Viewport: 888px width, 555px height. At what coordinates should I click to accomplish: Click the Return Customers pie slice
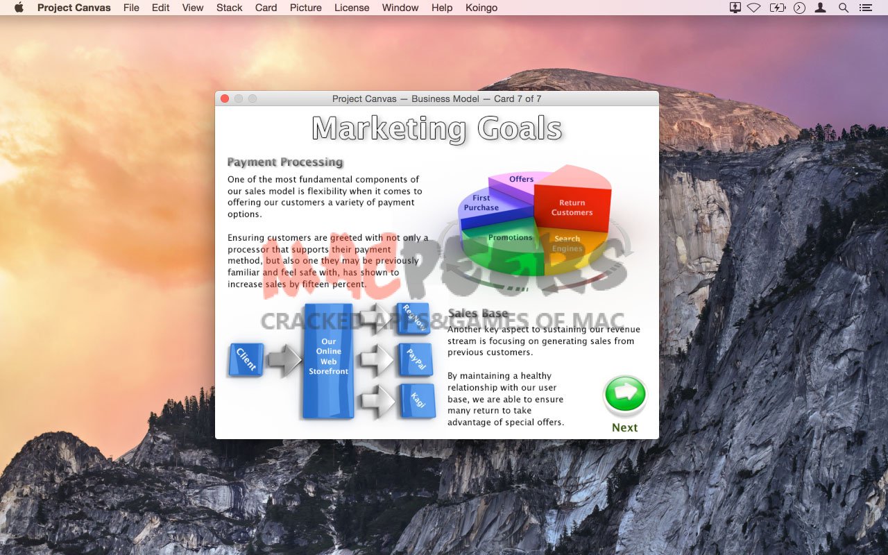(572, 201)
